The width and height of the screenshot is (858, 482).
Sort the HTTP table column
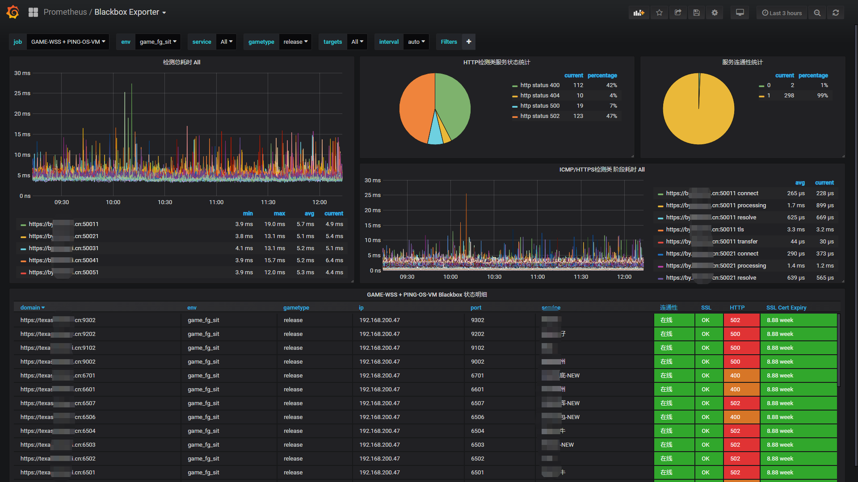click(737, 307)
